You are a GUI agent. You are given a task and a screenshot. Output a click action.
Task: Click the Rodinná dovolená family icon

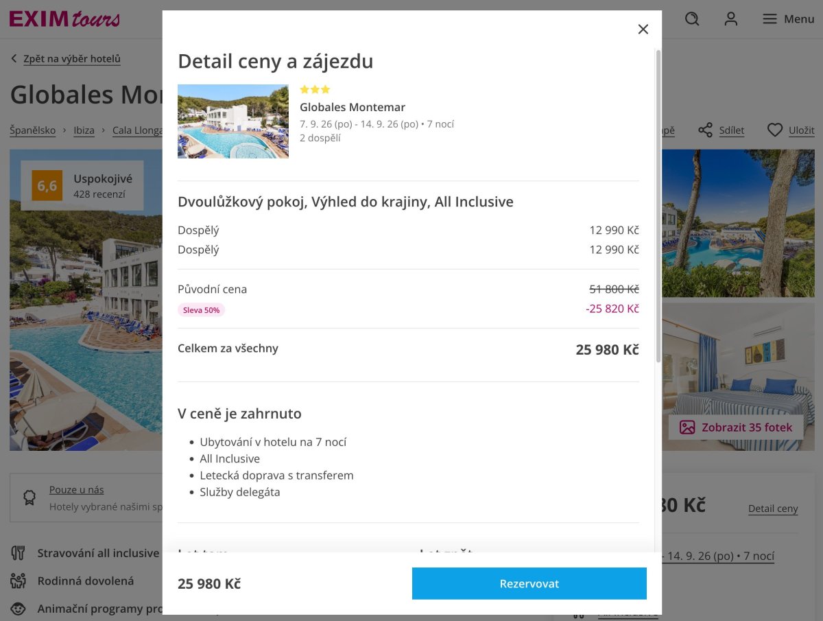tap(19, 581)
